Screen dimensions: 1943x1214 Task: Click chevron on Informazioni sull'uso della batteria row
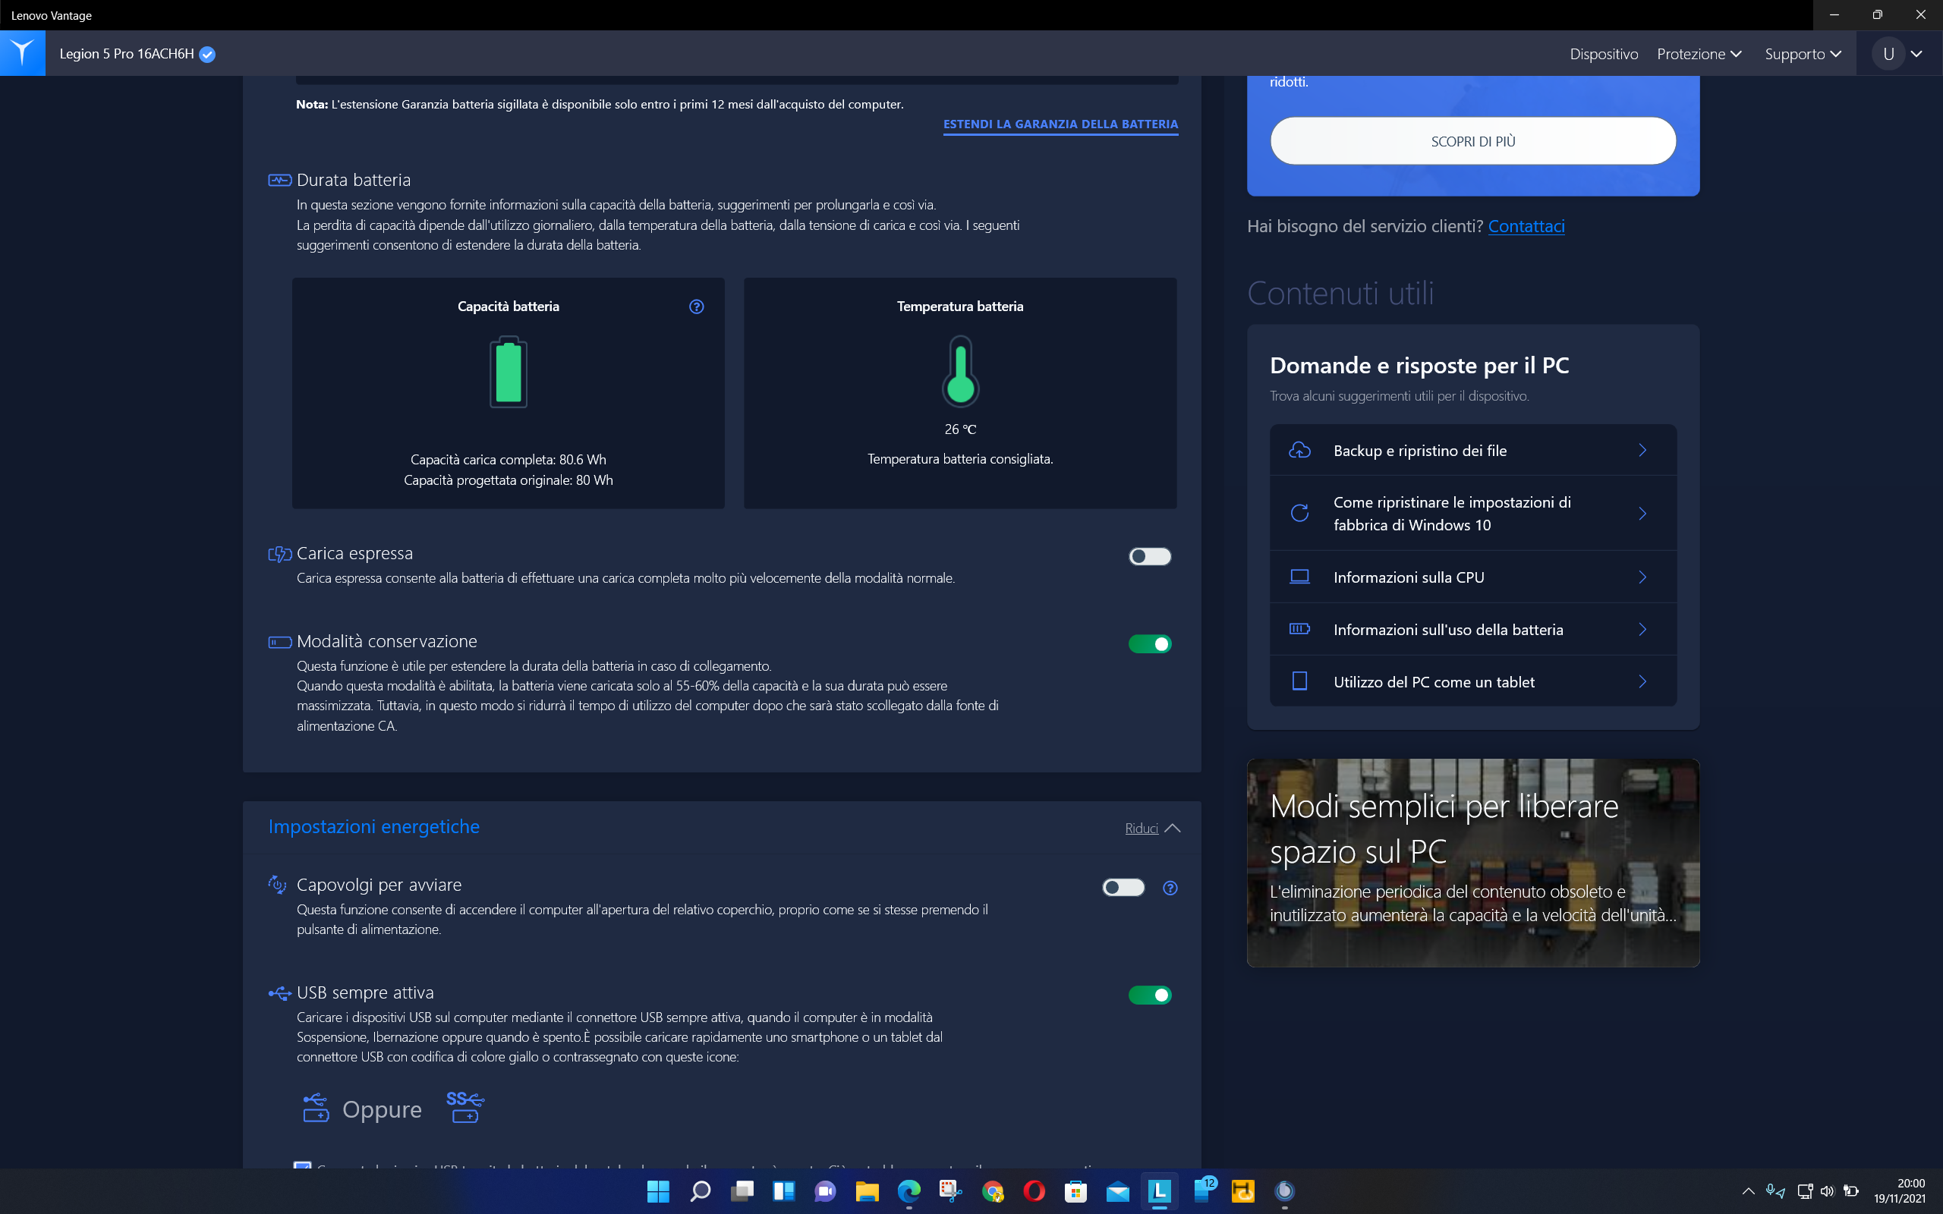tap(1642, 629)
